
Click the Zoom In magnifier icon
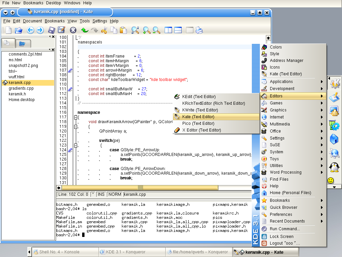click(x=147, y=30)
